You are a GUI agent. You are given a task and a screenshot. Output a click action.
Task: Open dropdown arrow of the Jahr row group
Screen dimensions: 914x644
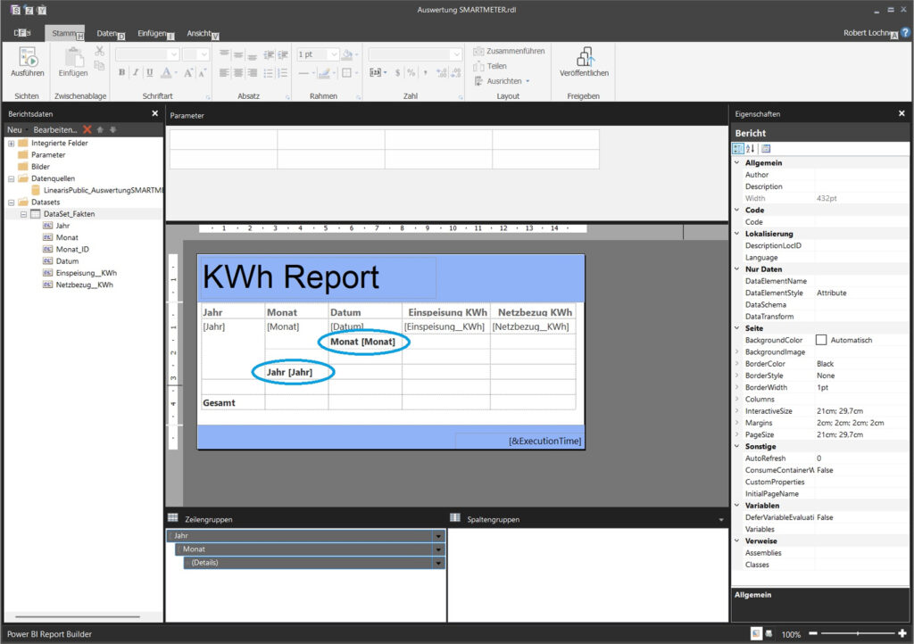tap(437, 536)
